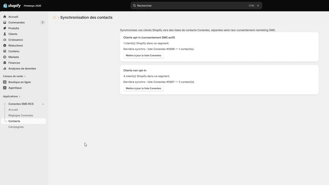
Task: Open Accueil under Conexteo SMS RCS
Action: 13,110
